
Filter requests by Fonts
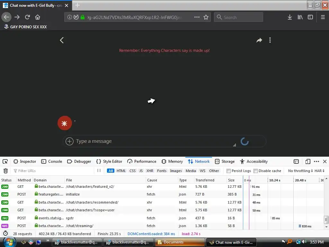tap(162, 171)
